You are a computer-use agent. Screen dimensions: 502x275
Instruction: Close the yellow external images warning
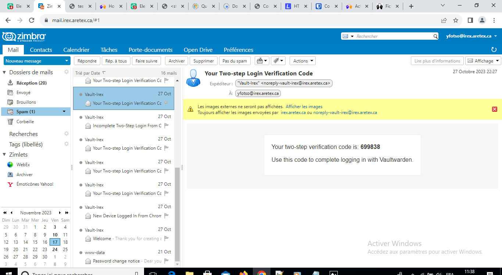pos(495,109)
